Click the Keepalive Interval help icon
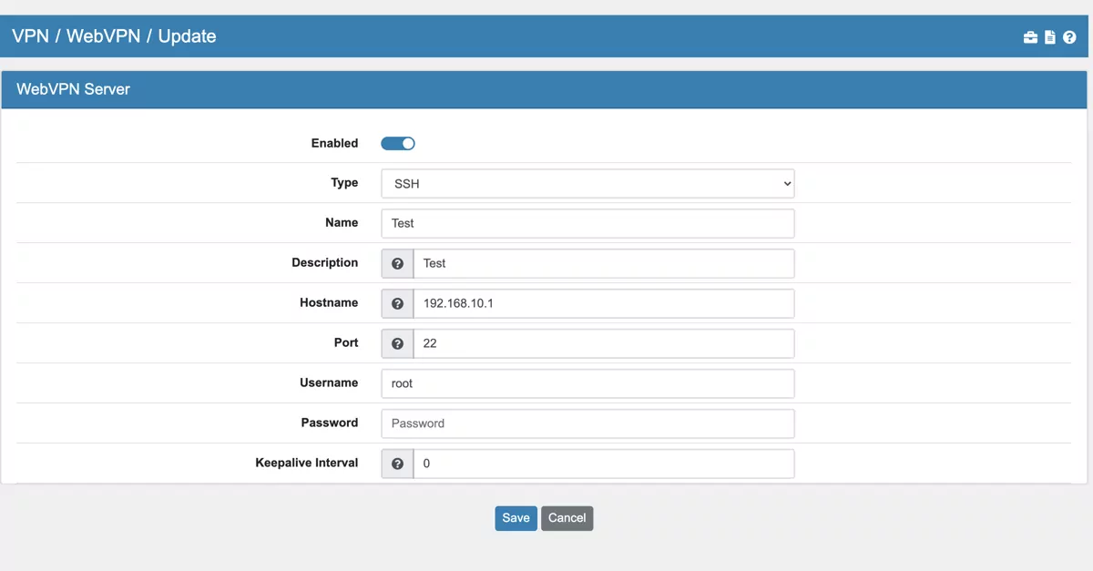Screen dimensions: 1093x571 (397, 464)
